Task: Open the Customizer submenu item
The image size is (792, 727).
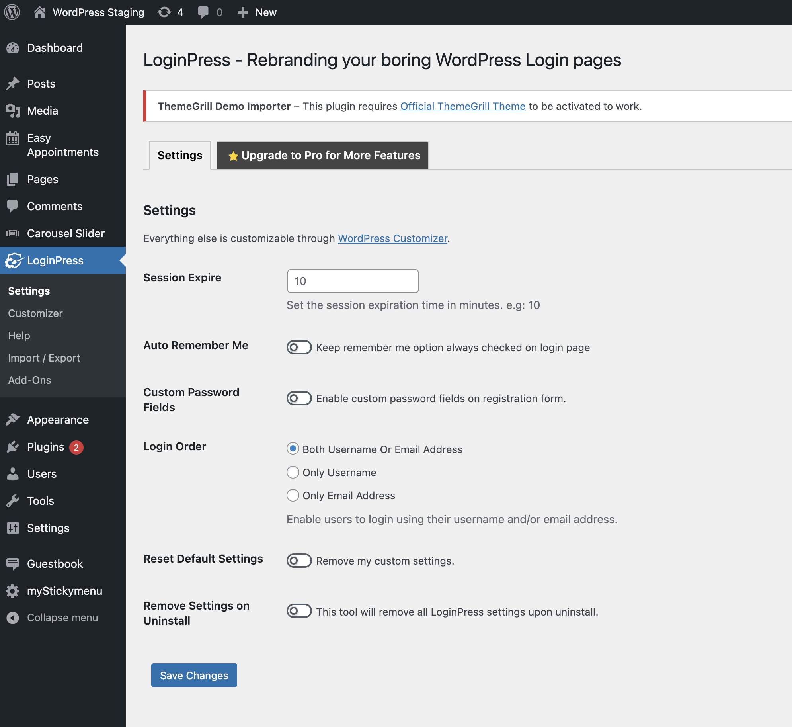Action: click(35, 313)
